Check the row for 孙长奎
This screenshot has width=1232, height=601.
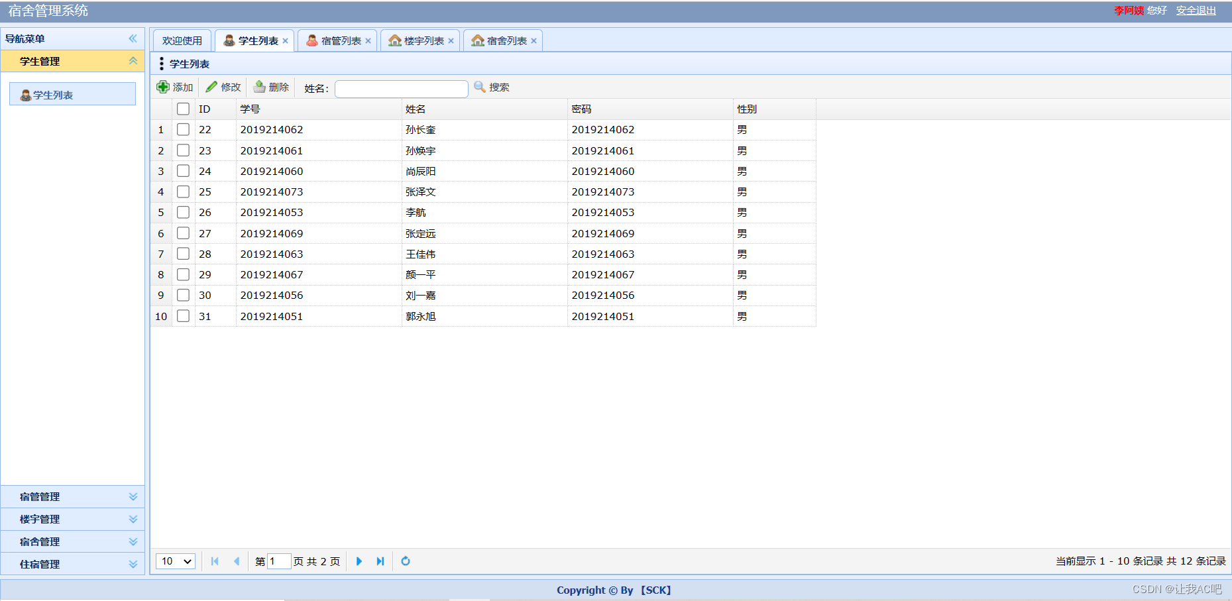pos(184,130)
